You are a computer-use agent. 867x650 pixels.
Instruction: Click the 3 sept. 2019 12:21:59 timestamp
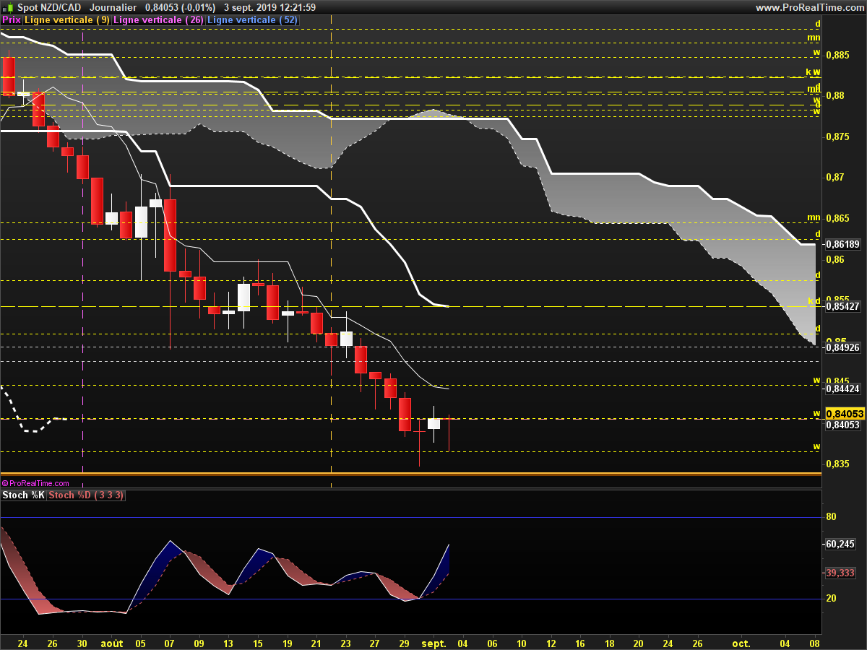(x=269, y=7)
